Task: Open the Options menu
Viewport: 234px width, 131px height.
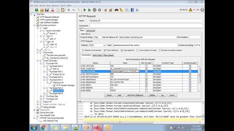Action: pos(56,5)
